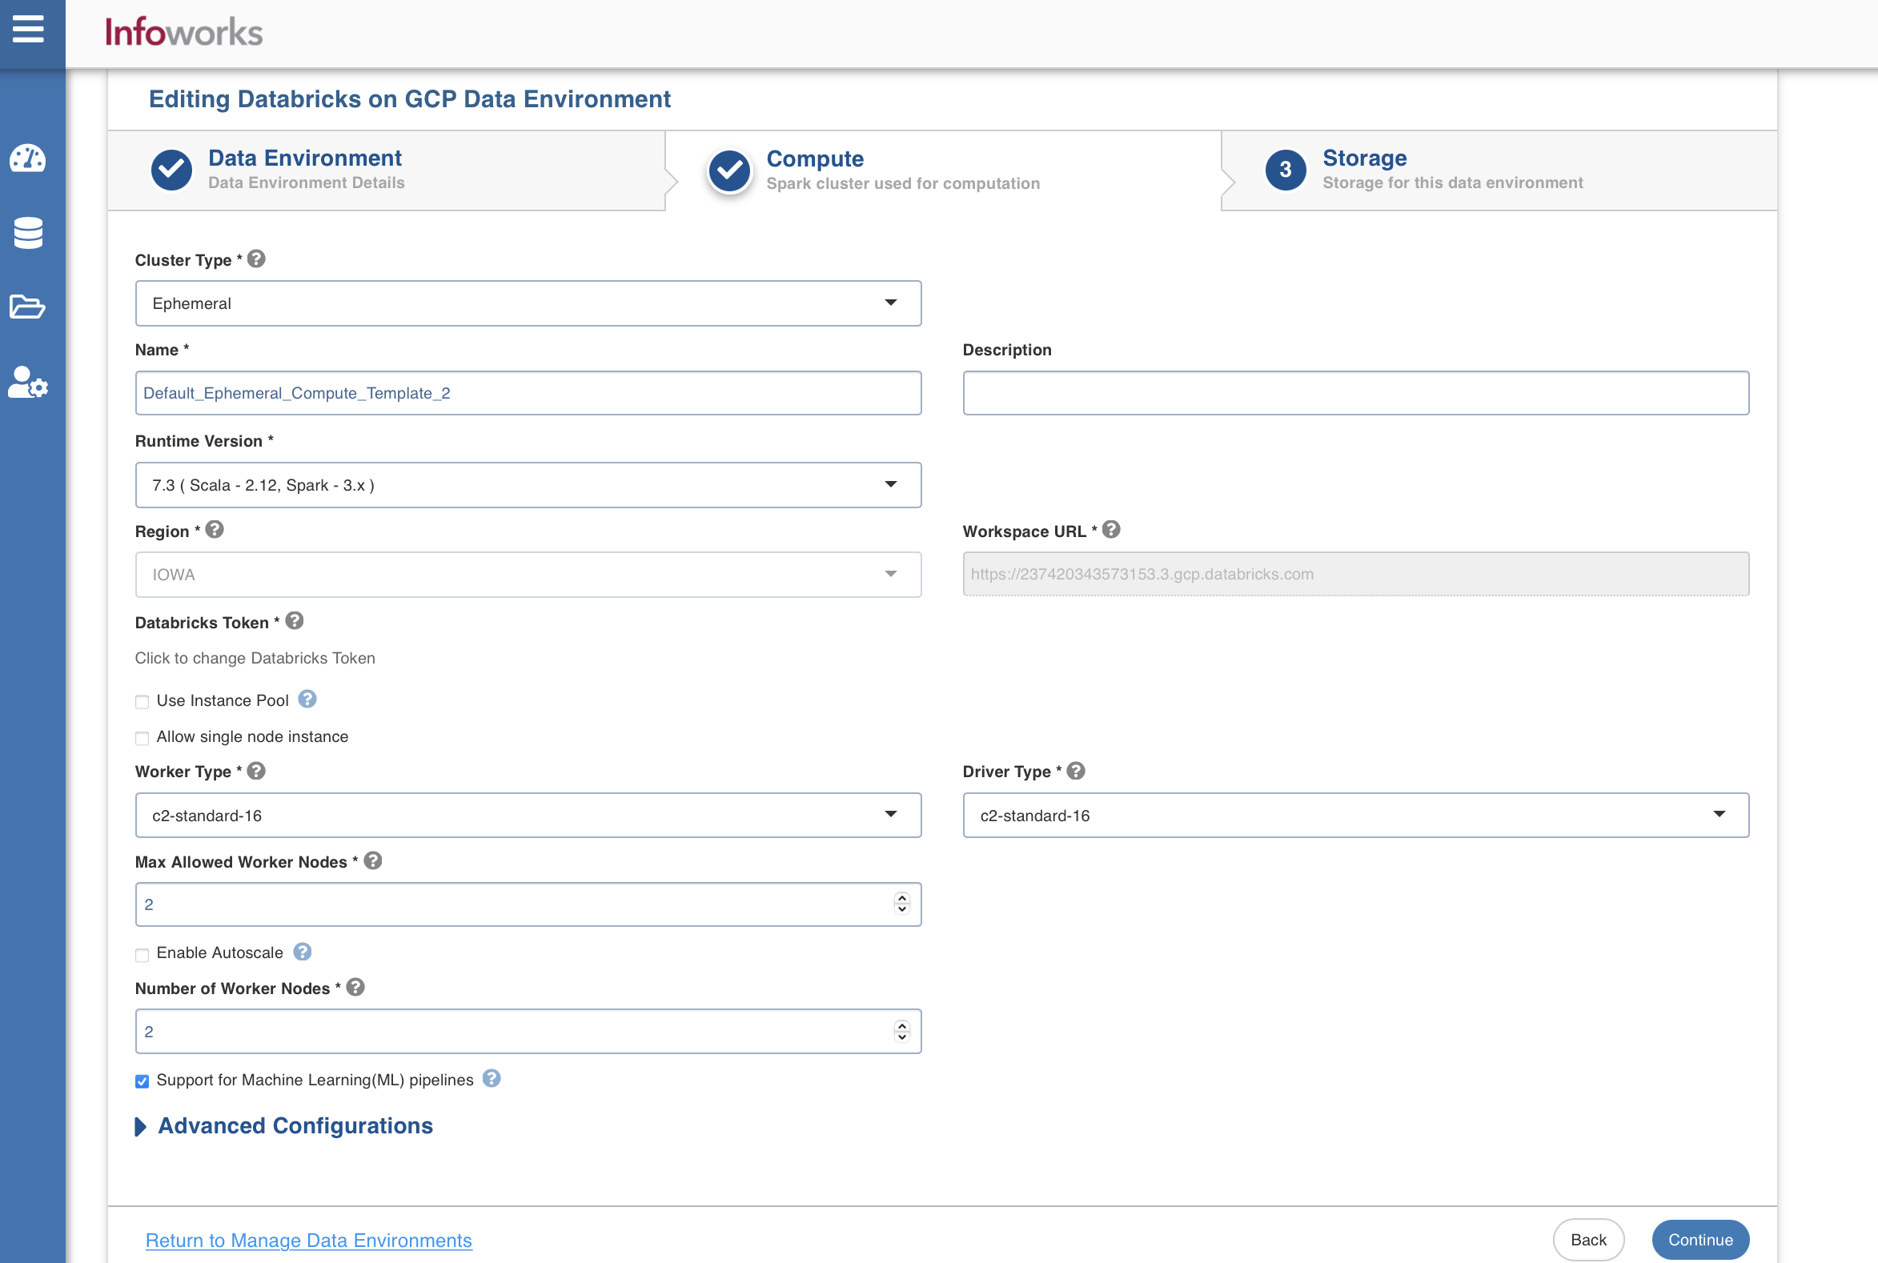This screenshot has width=1878, height=1263.
Task: Click the Name input field
Action: pyautogui.click(x=528, y=393)
